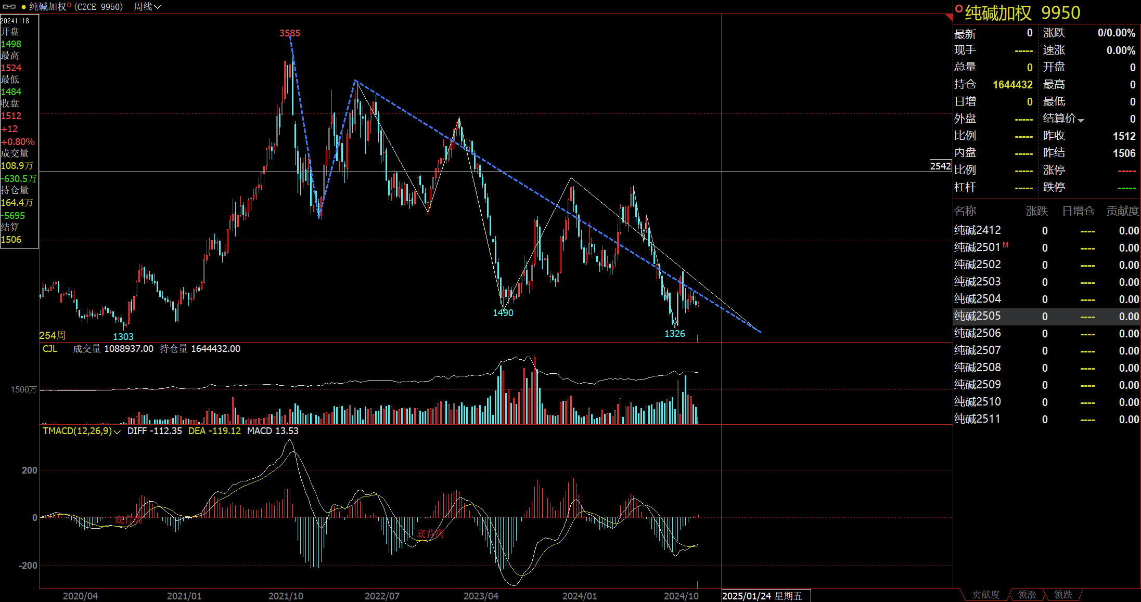Screen dimensions: 1141x602
Task: Select the 纯碱2510 contract row
Action: [x=1046, y=402]
